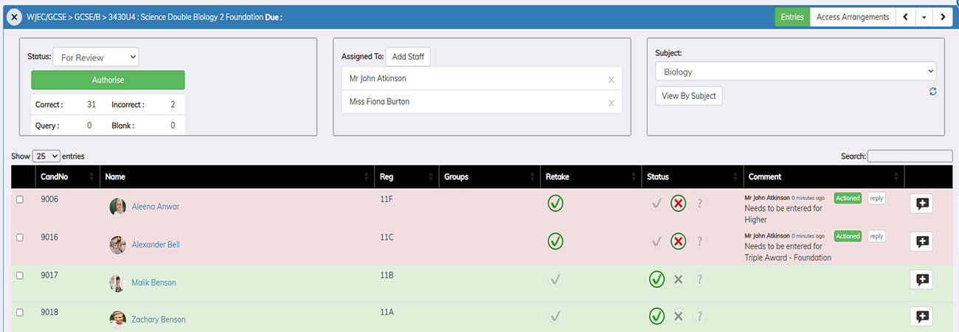Mark Alexander Bell status as correct
Viewport: 959px width, 332px height.
pos(657,241)
